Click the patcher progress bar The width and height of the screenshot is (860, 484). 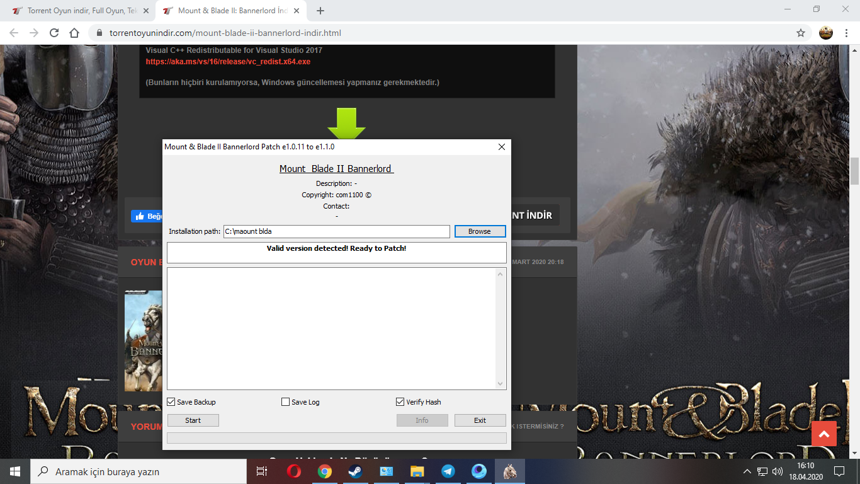click(337, 438)
